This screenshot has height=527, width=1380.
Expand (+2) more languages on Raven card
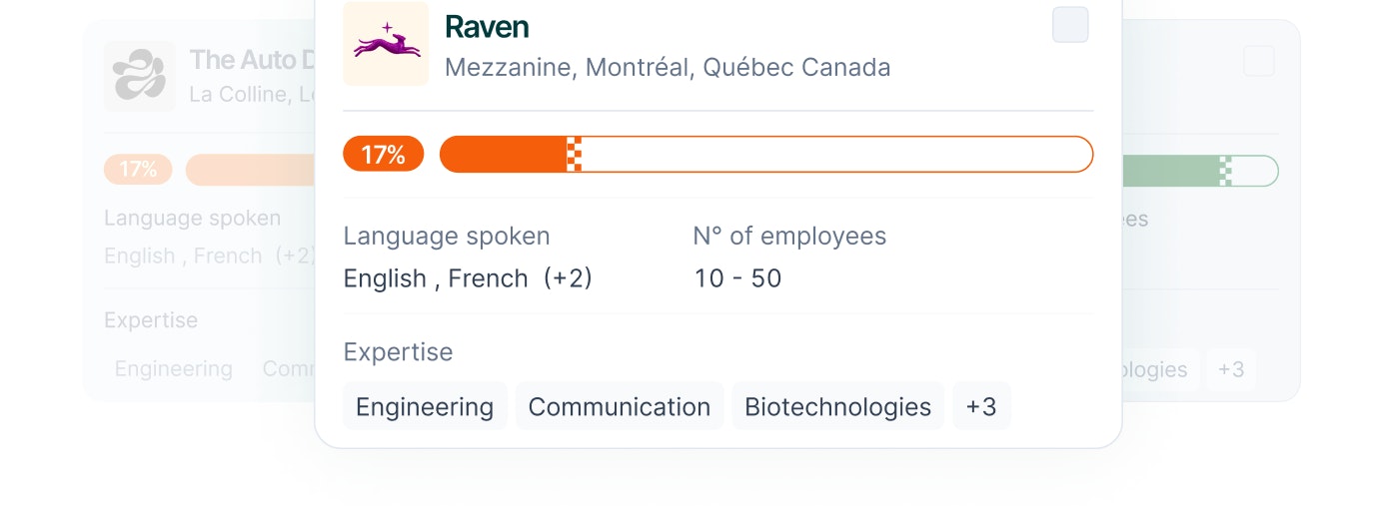(568, 278)
